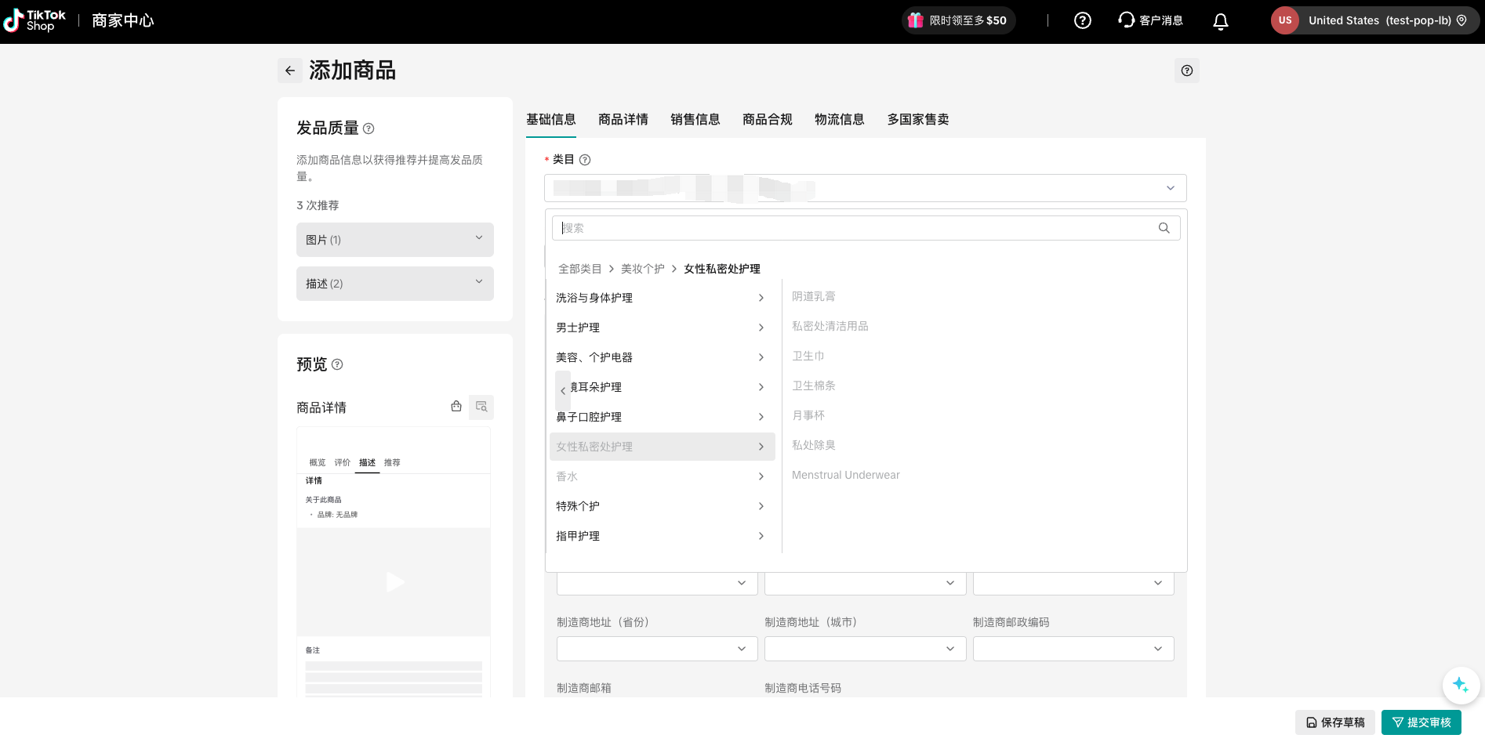Open the AI assistant sparkle button

point(1460,684)
